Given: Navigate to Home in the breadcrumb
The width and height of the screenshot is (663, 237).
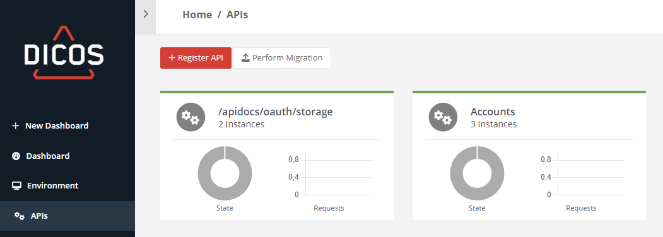Looking at the screenshot, I should 197,14.
